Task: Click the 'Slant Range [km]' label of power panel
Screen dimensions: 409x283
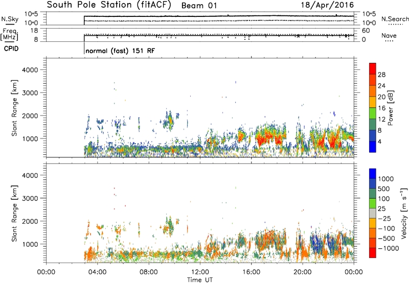Action: point(14,108)
